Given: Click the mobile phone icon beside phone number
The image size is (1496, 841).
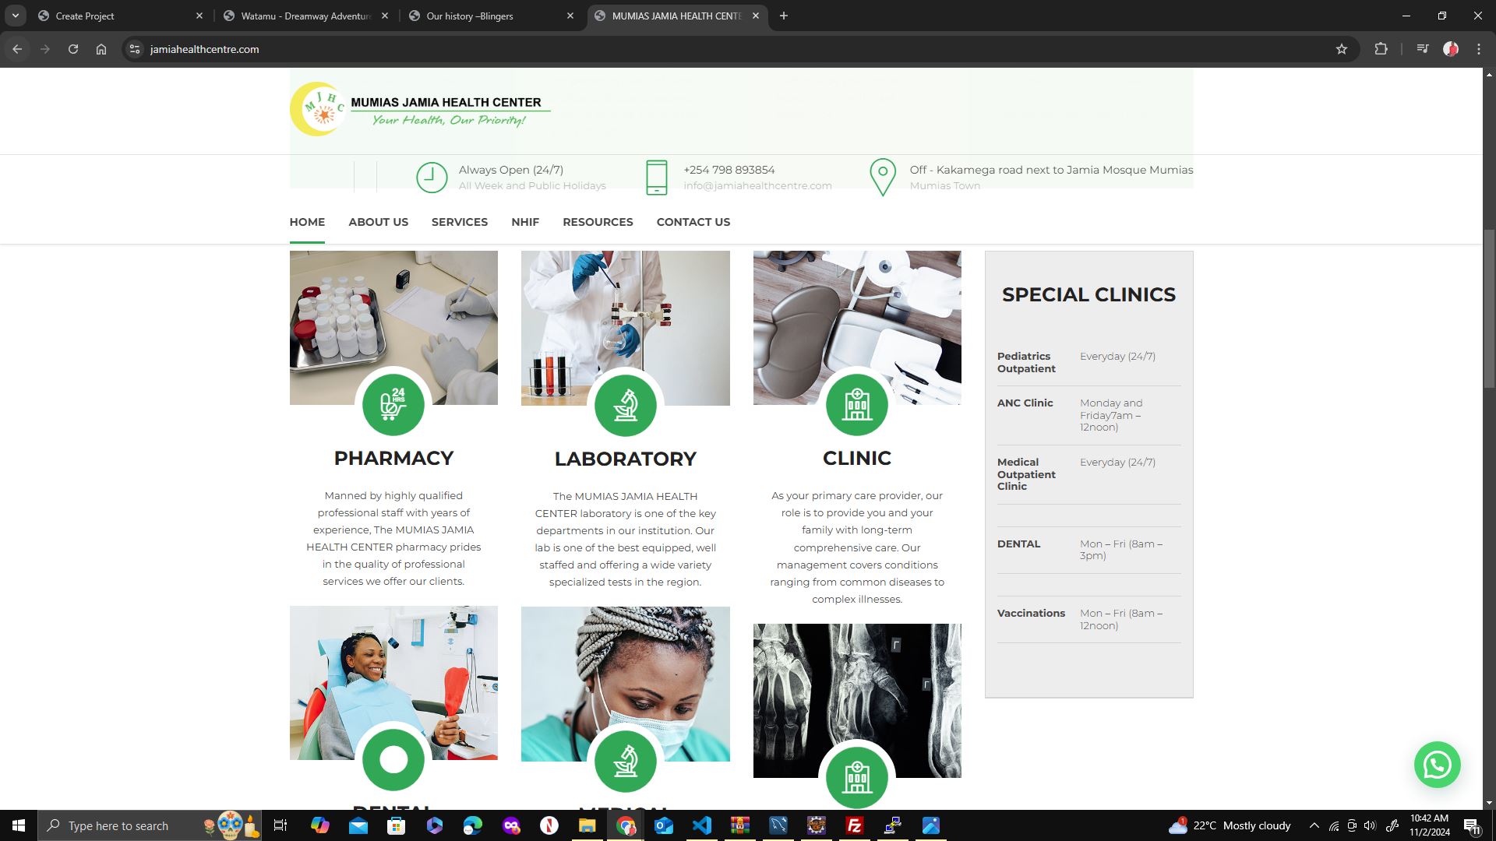Looking at the screenshot, I should (x=657, y=178).
